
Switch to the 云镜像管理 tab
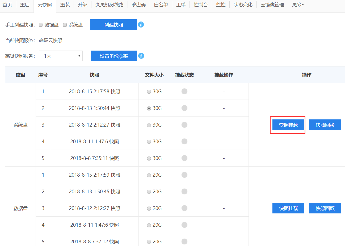click(x=272, y=5)
